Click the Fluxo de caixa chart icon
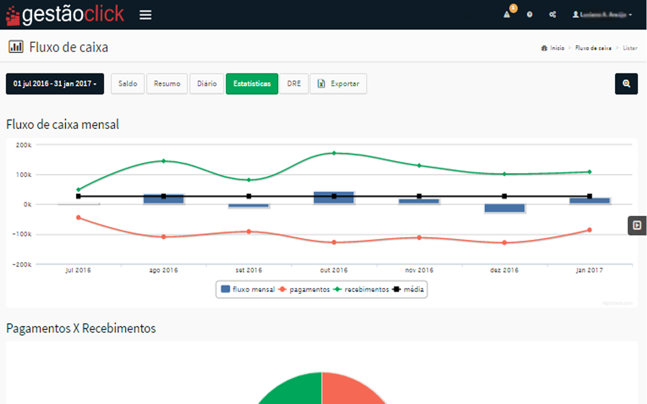The width and height of the screenshot is (647, 404). (x=16, y=47)
